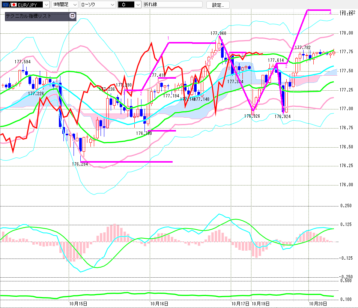The width and height of the screenshot is (358, 308).
Task: Click the 177.194 price label
Action: click(171, 96)
